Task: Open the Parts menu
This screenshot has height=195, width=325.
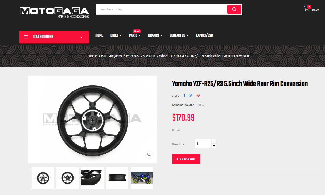Action: 135,35
